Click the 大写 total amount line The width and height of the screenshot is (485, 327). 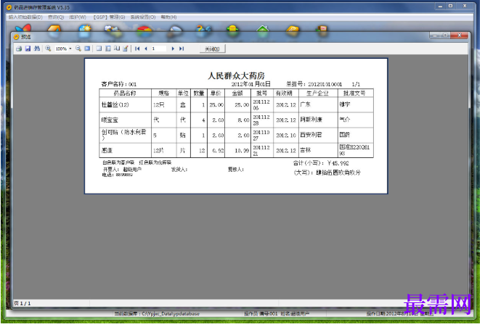pyautogui.click(x=327, y=173)
